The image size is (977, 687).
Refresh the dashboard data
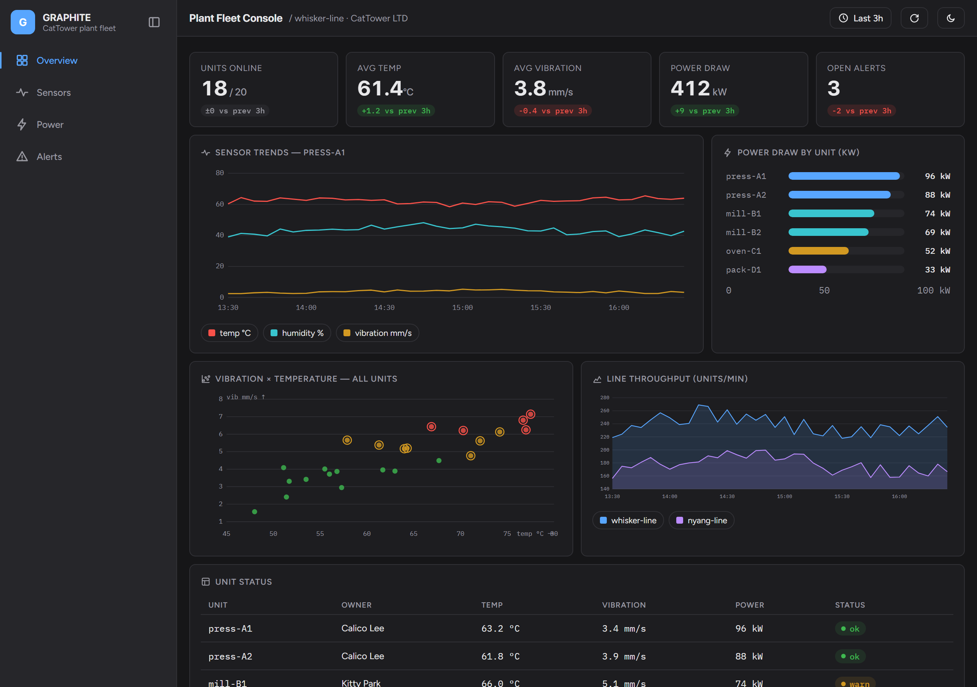914,18
